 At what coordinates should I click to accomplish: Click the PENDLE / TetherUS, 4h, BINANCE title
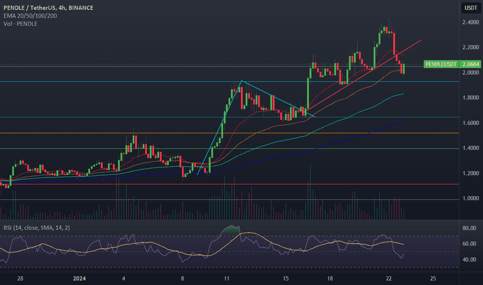click(x=48, y=8)
